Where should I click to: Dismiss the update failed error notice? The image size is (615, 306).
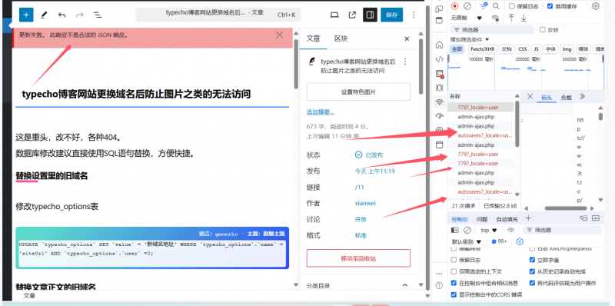tap(279, 35)
